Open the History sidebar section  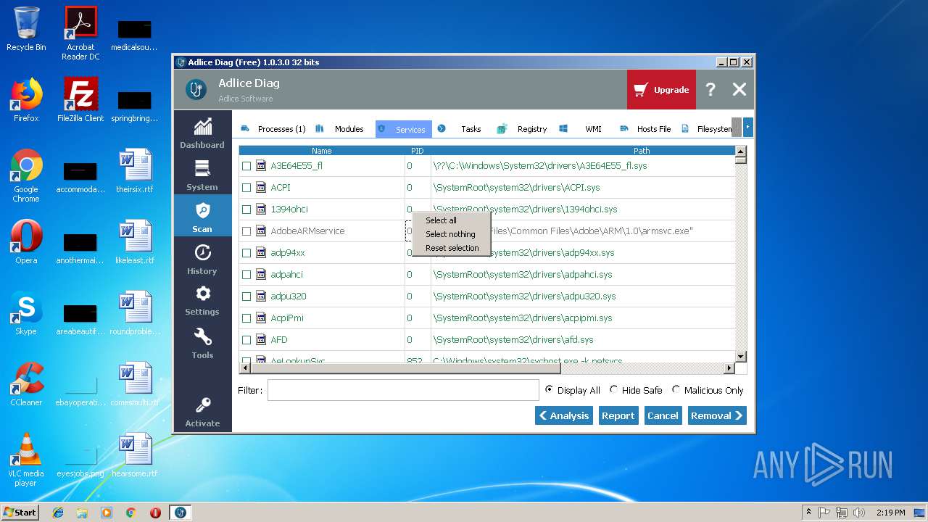click(x=202, y=259)
